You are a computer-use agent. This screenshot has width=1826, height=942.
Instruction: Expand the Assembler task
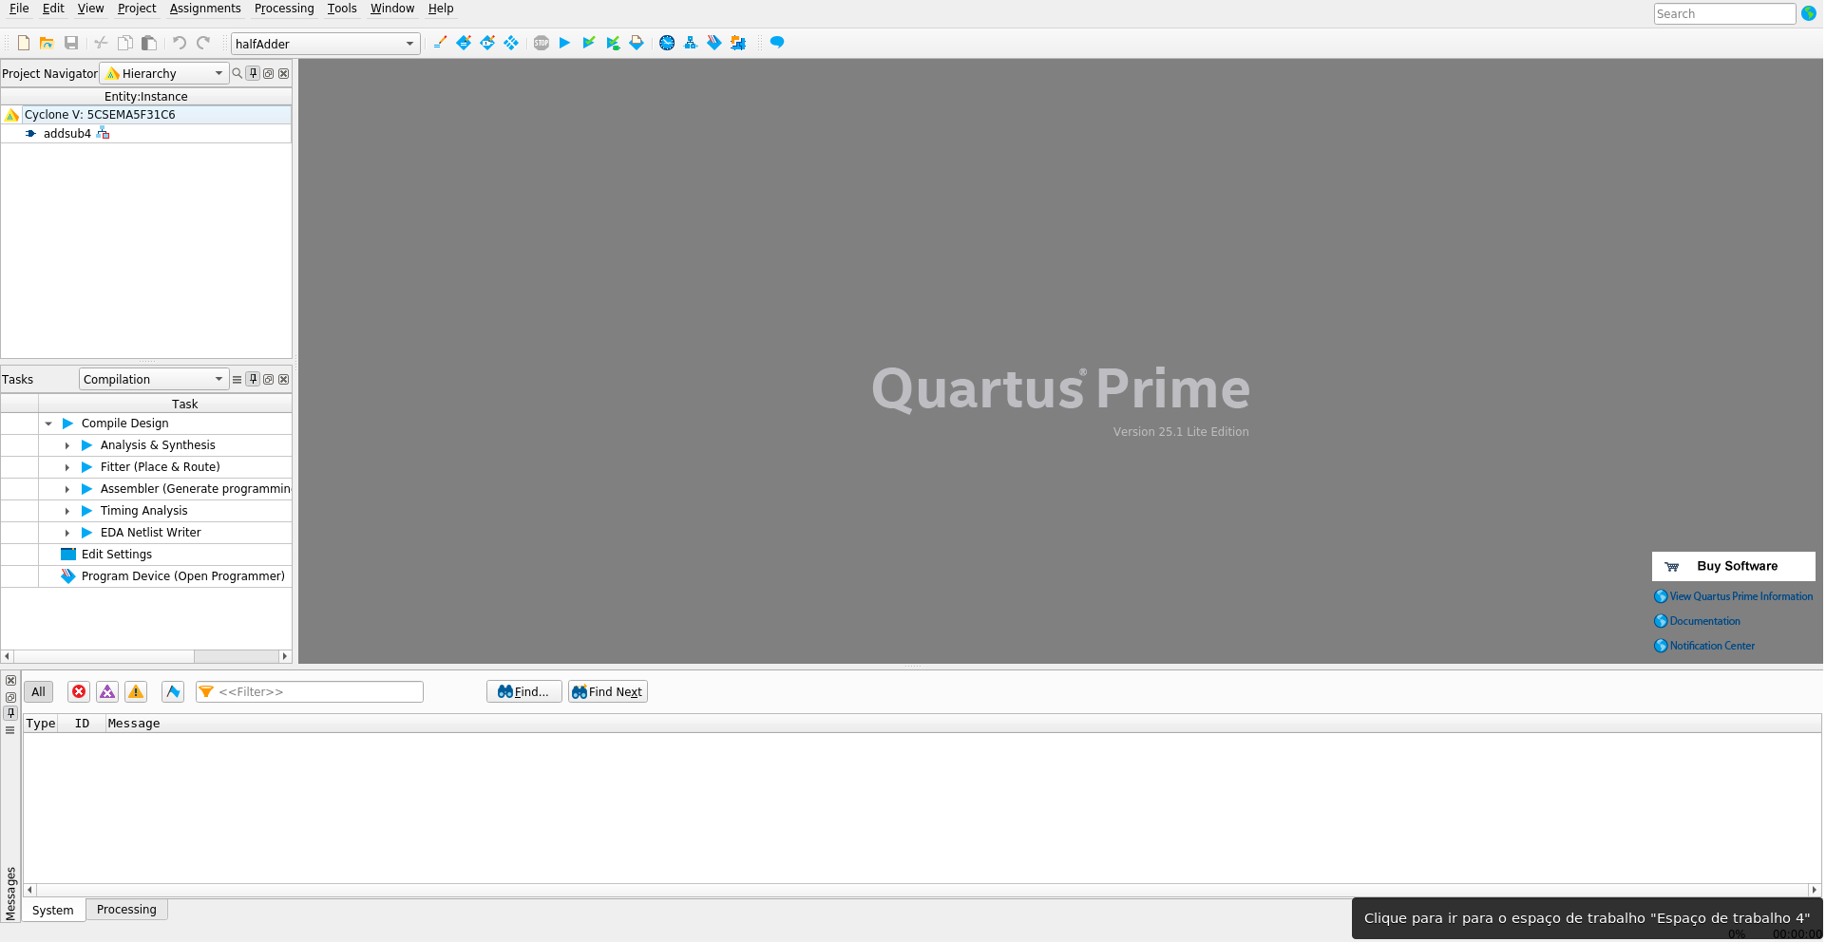pos(67,489)
